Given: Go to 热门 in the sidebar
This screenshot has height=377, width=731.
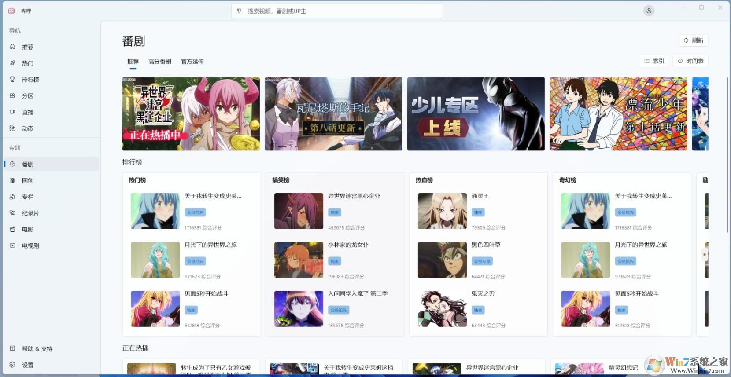Looking at the screenshot, I should [x=51, y=63].
